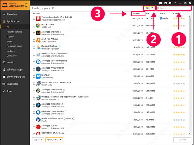Open settings gear icon

[170, 3]
